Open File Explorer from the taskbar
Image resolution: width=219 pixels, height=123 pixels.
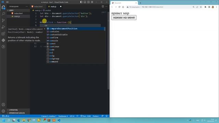pos(24,120)
